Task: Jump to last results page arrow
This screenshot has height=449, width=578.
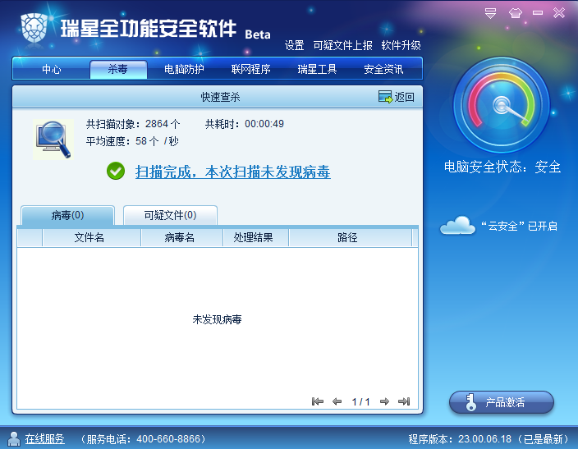Action: coord(404,401)
